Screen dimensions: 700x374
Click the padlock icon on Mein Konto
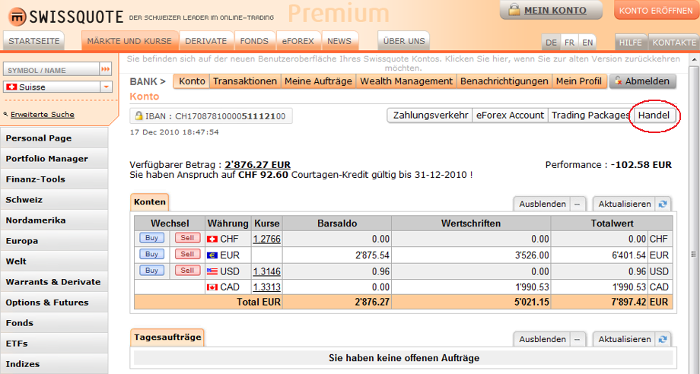(x=514, y=10)
